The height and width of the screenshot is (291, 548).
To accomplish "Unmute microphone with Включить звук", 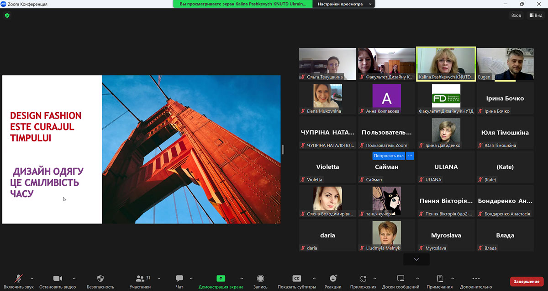I will point(19,279).
